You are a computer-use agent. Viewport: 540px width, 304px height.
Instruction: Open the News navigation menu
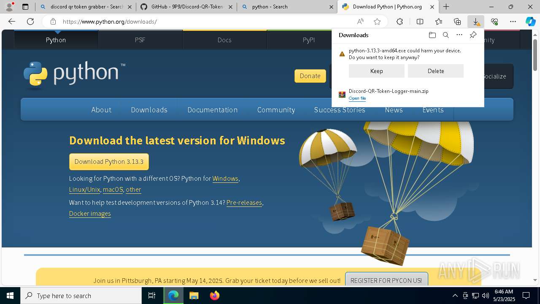tap(394, 110)
